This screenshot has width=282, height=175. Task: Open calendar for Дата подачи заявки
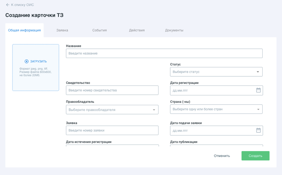click(258, 131)
